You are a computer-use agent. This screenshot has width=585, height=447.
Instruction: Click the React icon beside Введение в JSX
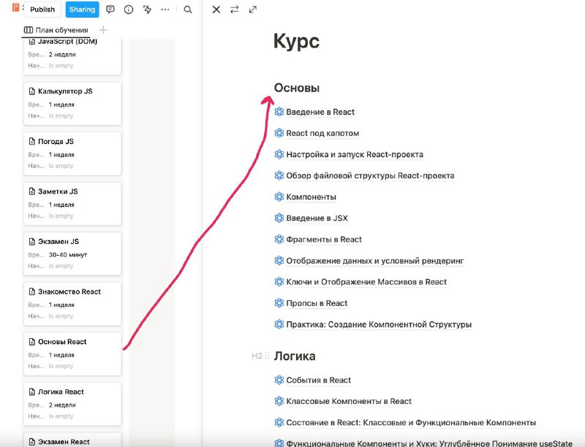tap(279, 218)
